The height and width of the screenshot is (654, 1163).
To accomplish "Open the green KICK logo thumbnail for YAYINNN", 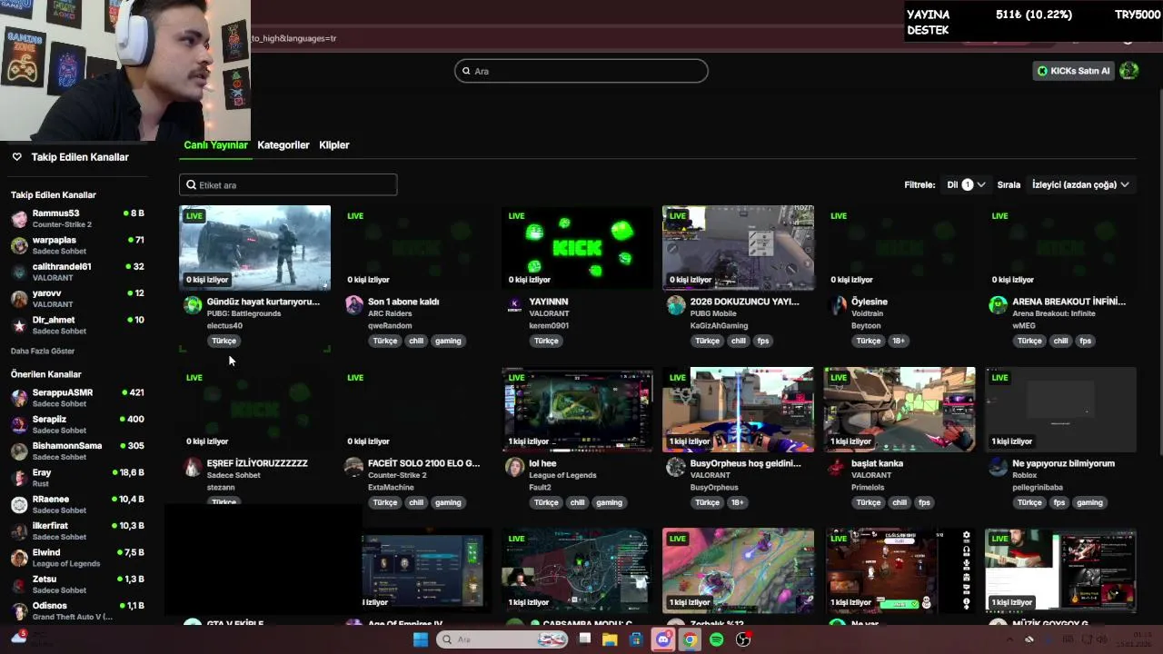I will click(577, 247).
